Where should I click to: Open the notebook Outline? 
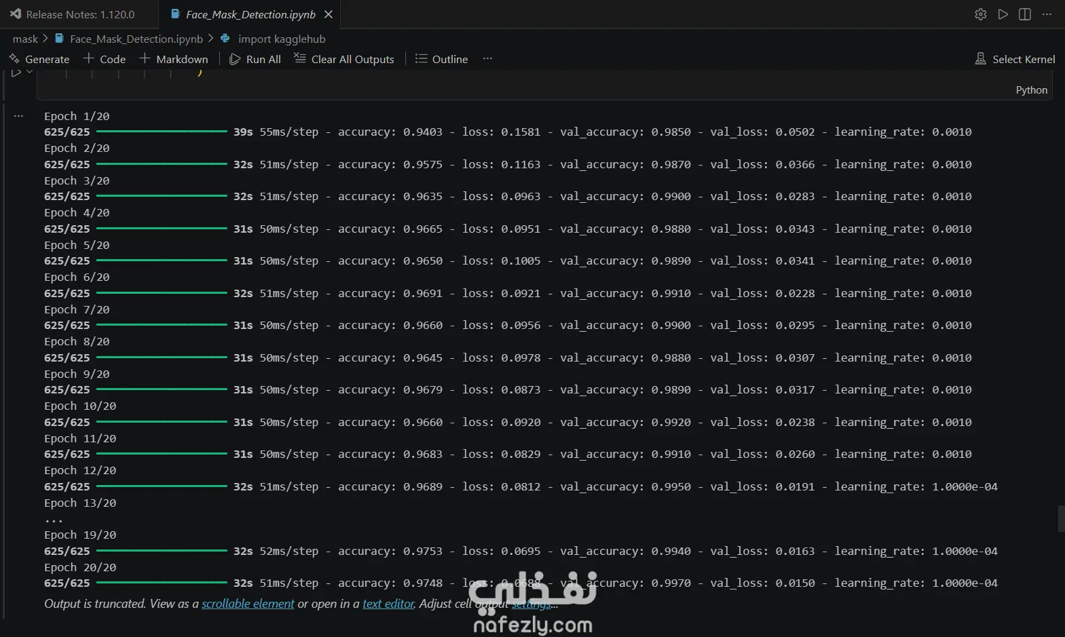pyautogui.click(x=441, y=59)
